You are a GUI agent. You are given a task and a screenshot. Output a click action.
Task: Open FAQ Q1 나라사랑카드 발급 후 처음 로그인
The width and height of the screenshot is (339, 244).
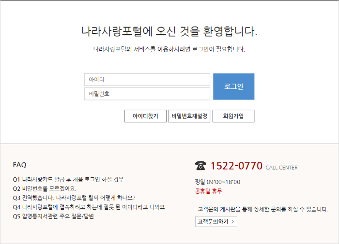[x=68, y=179]
